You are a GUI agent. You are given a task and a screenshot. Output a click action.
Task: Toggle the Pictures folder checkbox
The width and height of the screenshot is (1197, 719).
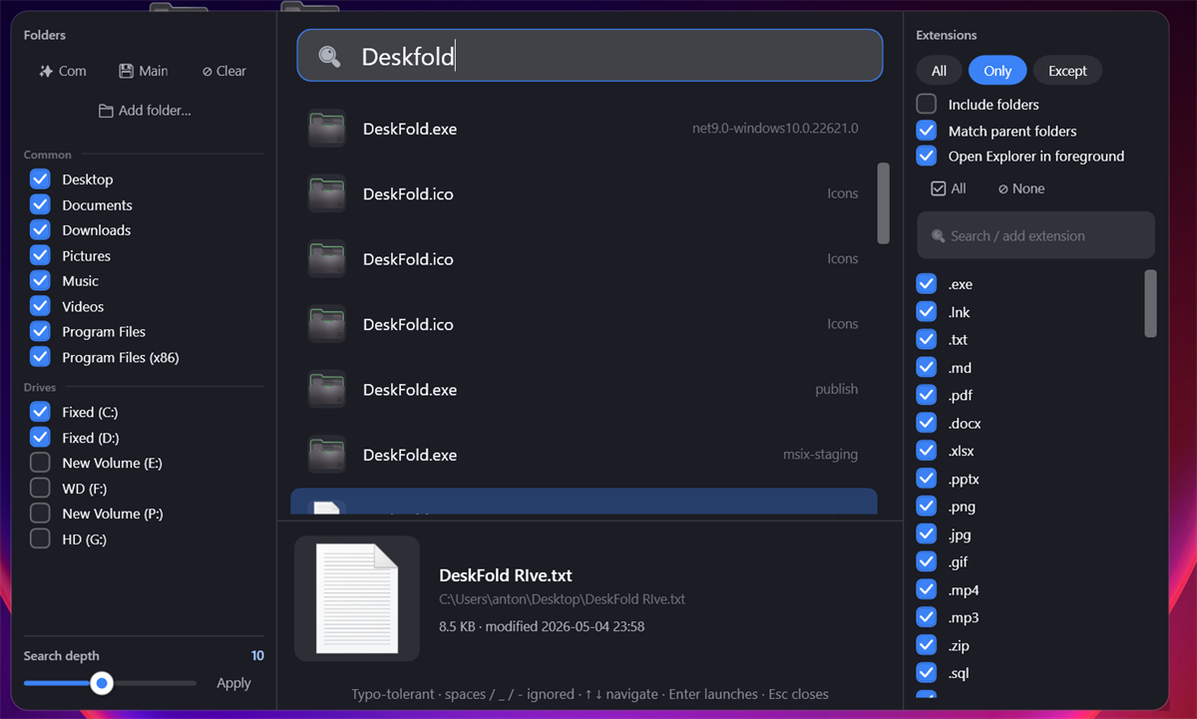click(x=40, y=255)
